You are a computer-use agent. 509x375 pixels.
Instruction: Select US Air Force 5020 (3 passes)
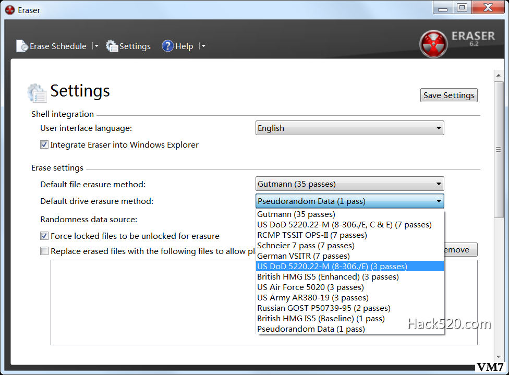(349, 287)
